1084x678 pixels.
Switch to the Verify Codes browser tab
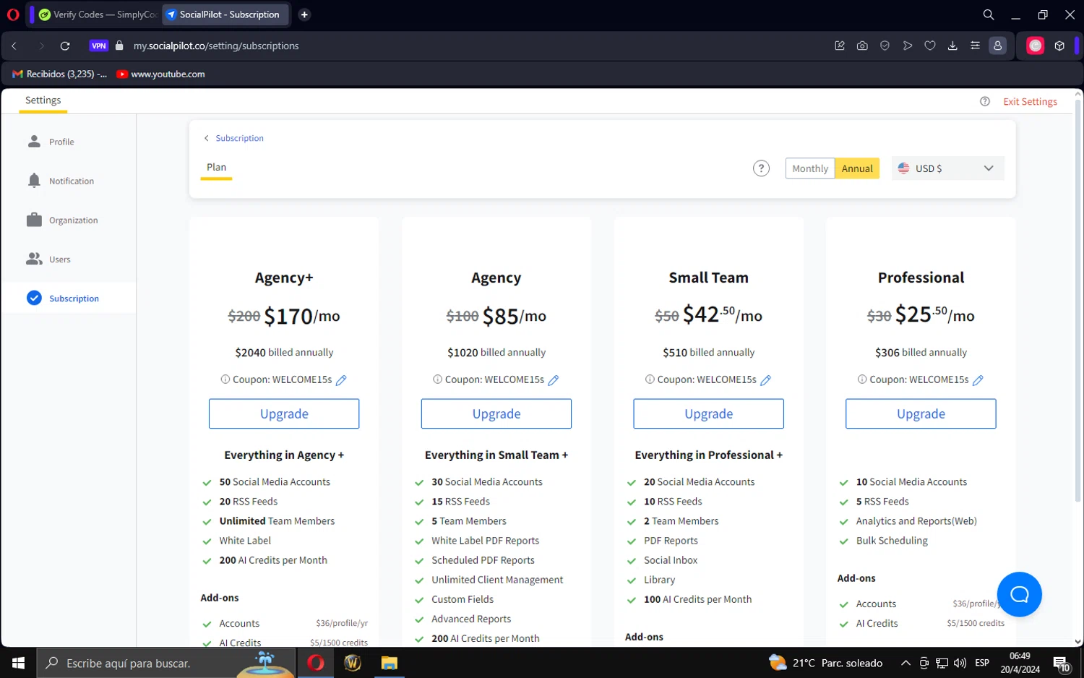tap(98, 14)
